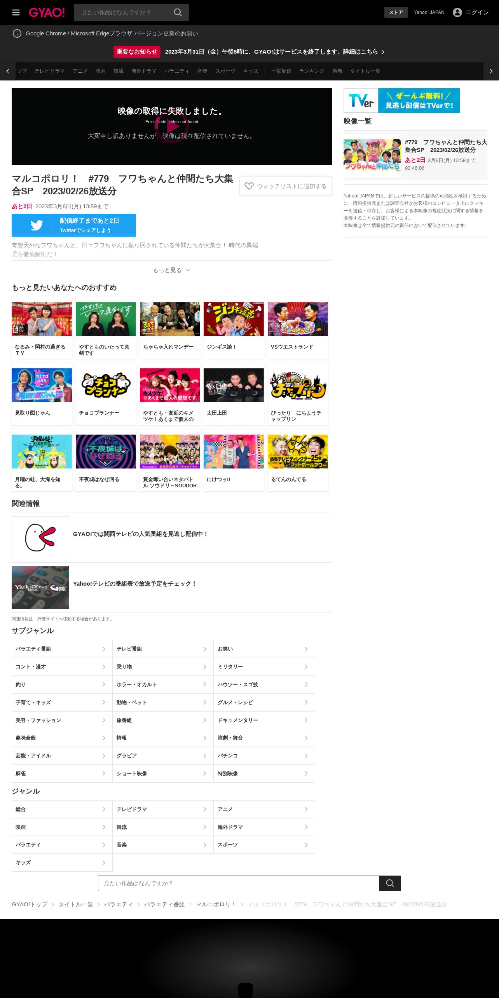Open 見取り図じゃん thumbnail
Viewport: 499px width, 998px height.
(x=42, y=385)
